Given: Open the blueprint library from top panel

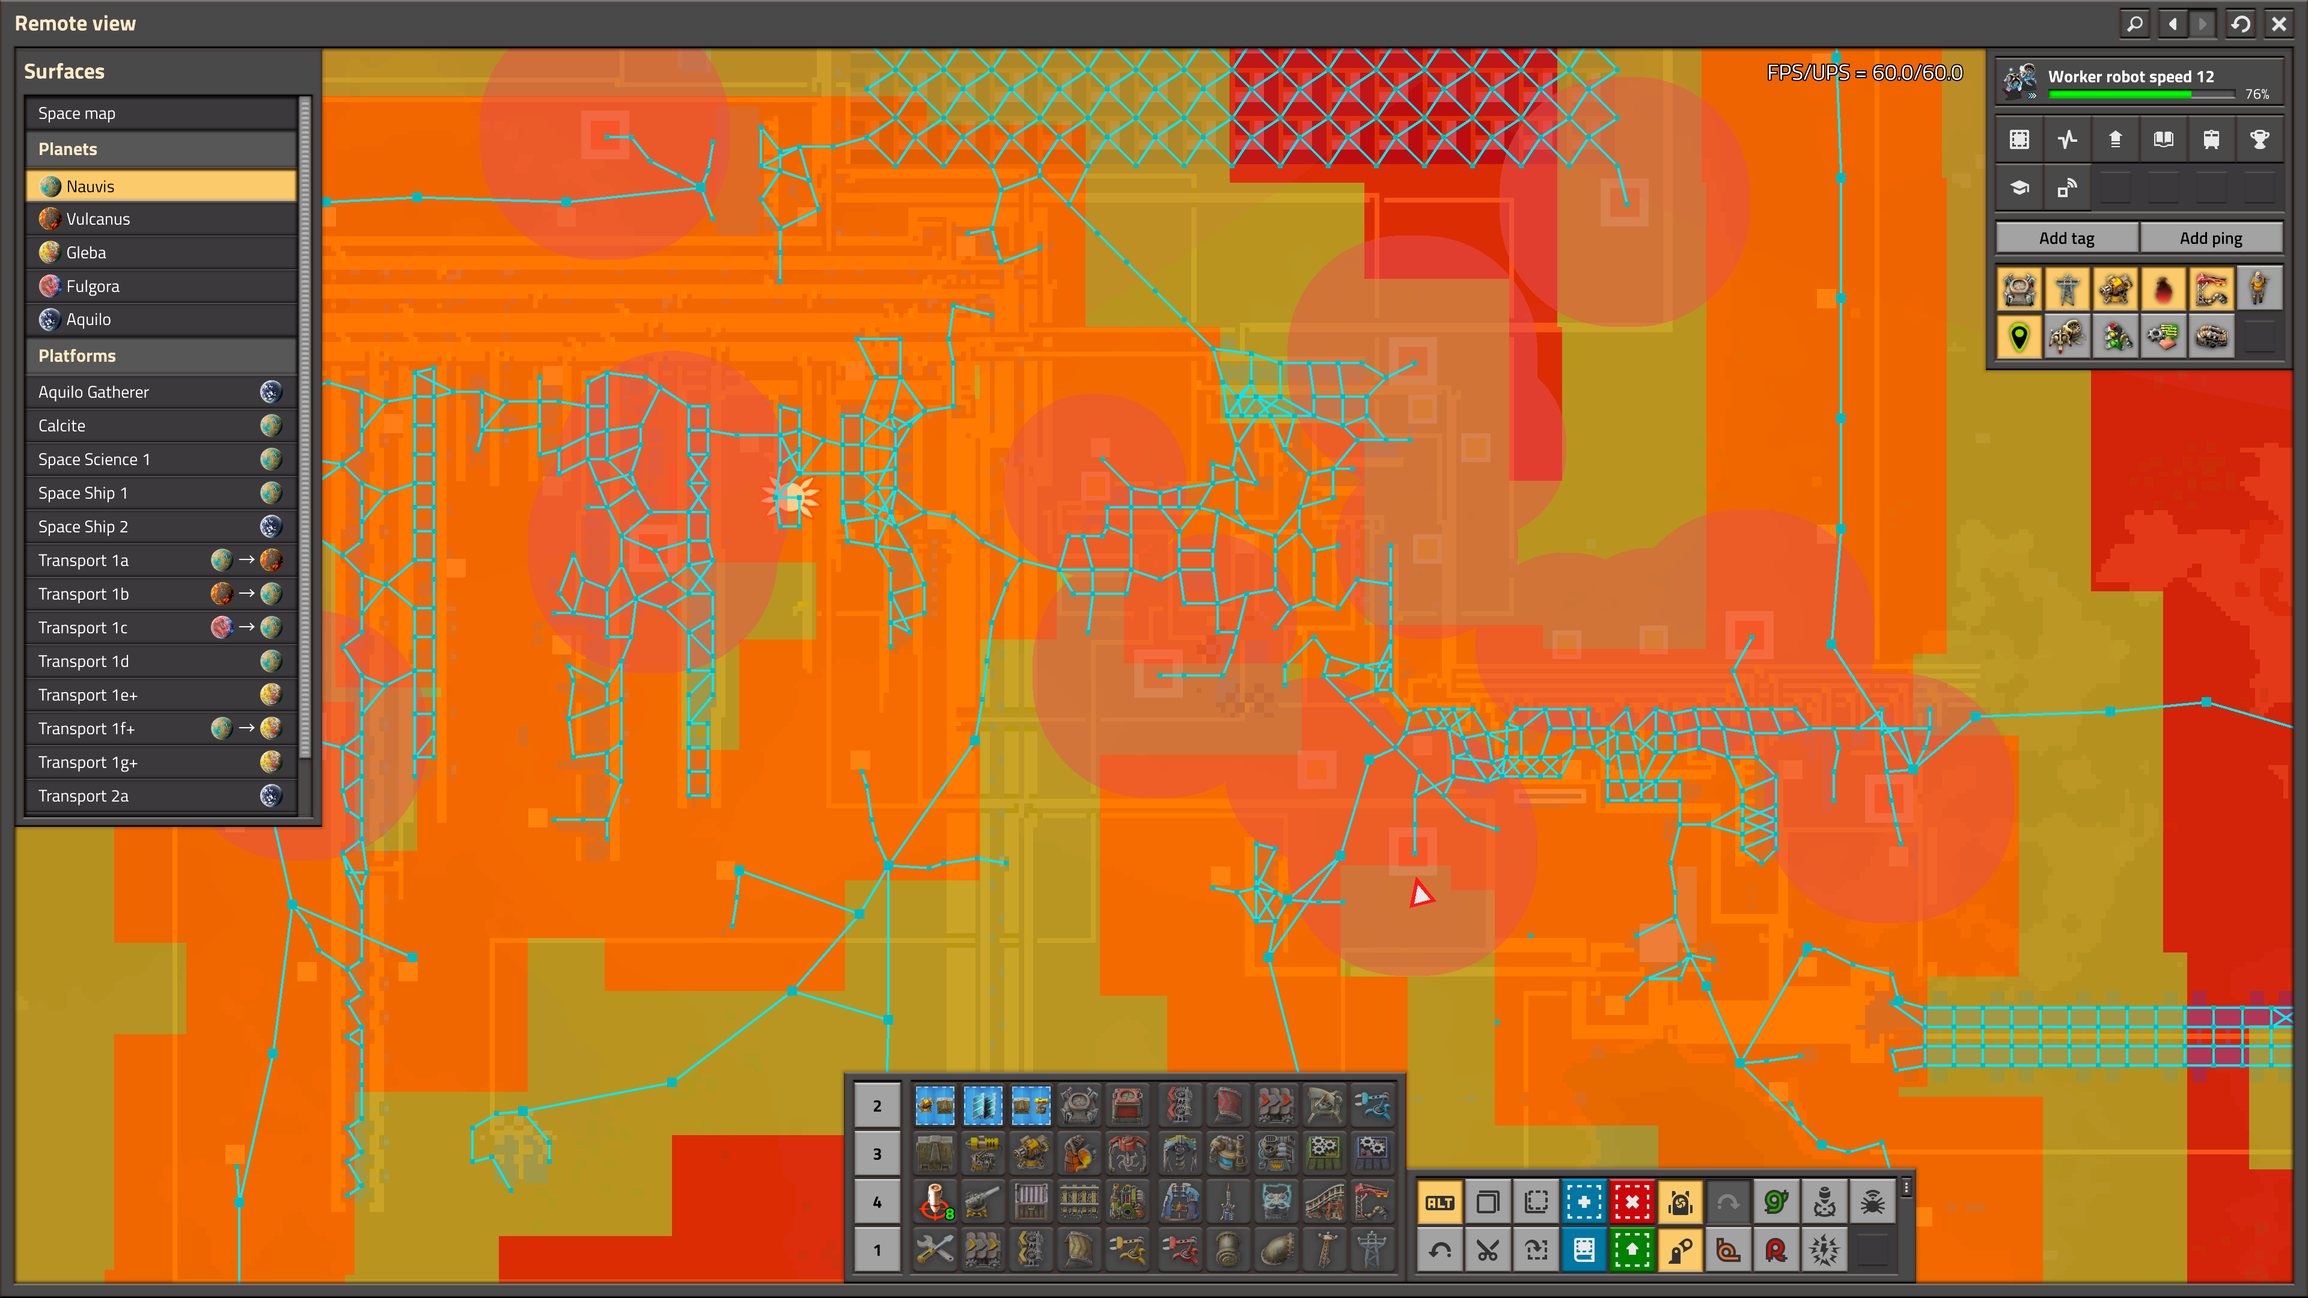Looking at the screenshot, I should pos(2019,139).
